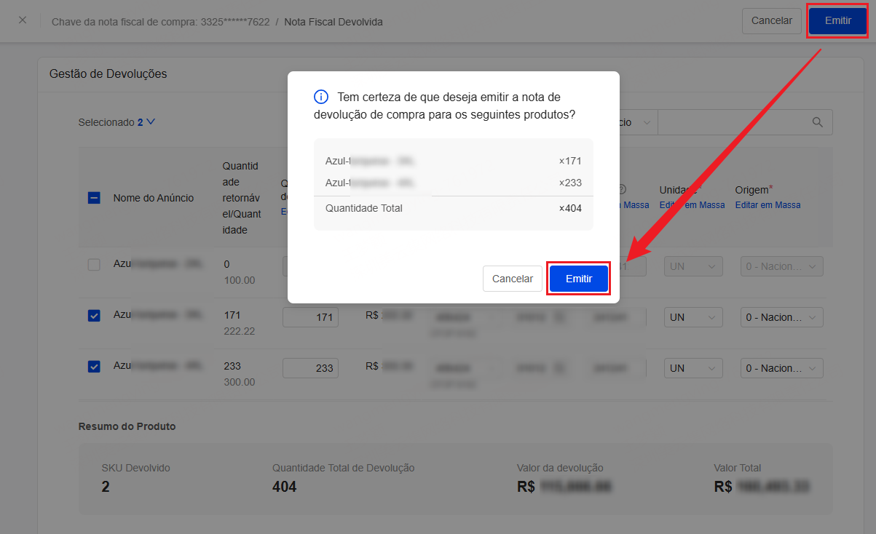This screenshot has width=876, height=534.
Task: Click the search input field
Action: 734,122
